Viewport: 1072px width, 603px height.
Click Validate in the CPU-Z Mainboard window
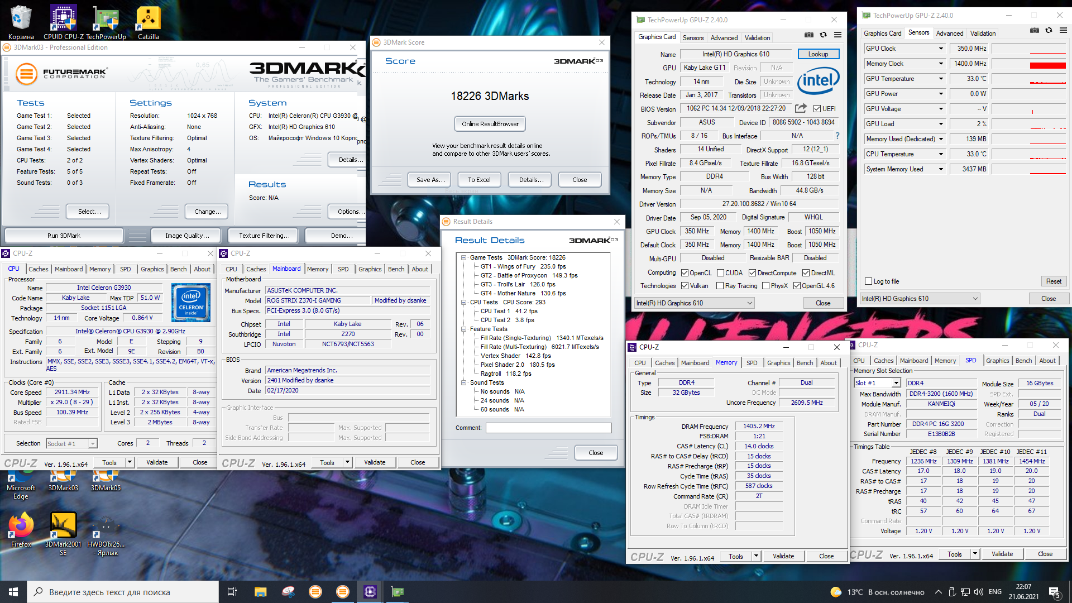[x=375, y=462]
